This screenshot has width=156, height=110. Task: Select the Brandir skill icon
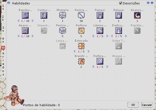[x=81, y=61]
